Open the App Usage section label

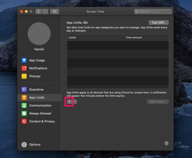[x=37, y=60]
